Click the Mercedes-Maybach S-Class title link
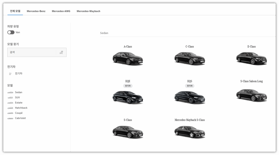 click(x=190, y=120)
